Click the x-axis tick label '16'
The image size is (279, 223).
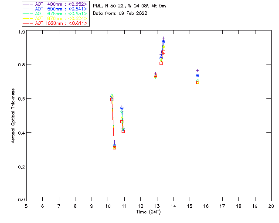[x=206, y=206]
